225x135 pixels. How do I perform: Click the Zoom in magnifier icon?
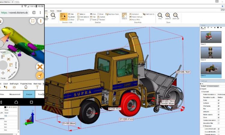point(168,16)
